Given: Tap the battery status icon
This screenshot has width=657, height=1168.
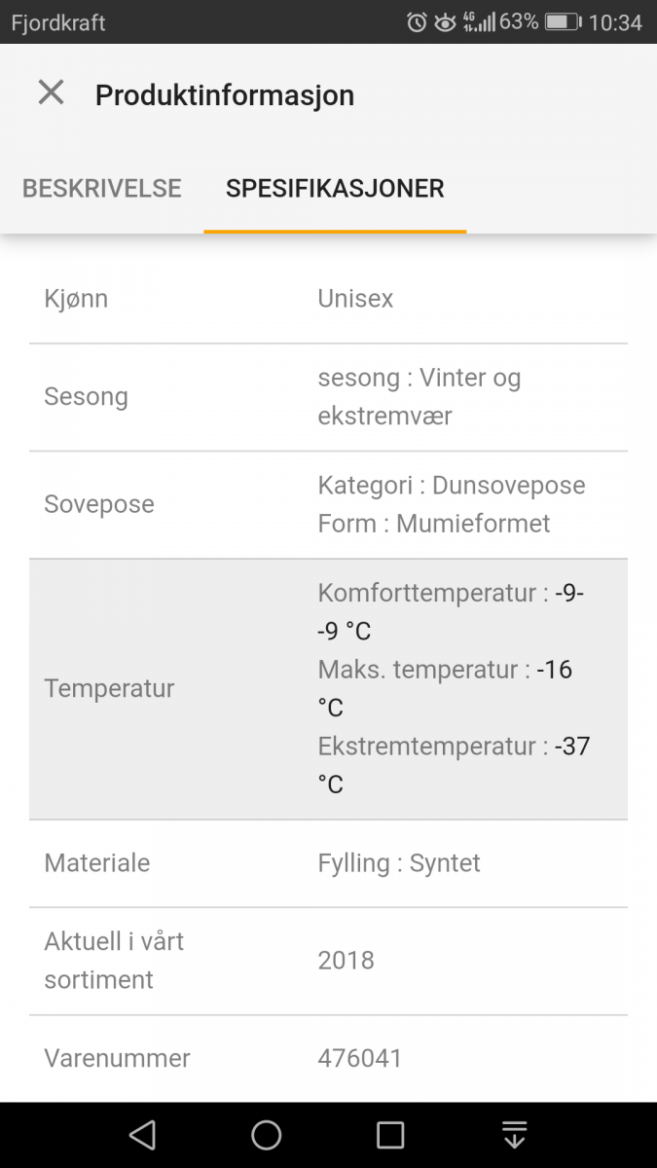Looking at the screenshot, I should coord(562,22).
